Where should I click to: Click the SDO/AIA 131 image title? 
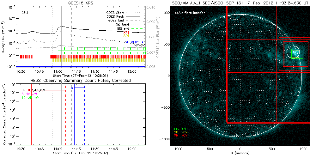tap(240, 3)
